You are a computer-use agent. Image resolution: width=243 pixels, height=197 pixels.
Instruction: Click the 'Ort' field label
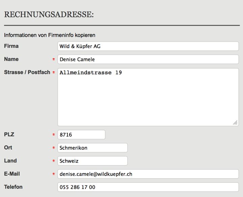(8, 147)
